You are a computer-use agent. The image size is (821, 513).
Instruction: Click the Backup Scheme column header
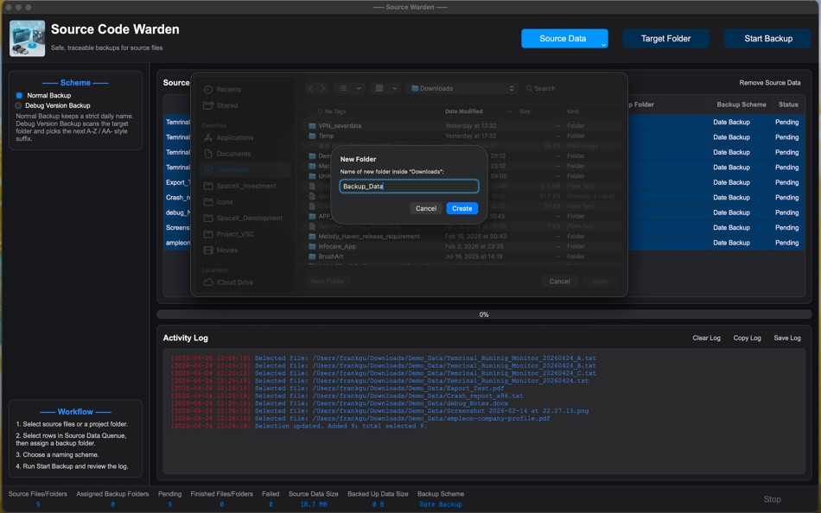pyautogui.click(x=741, y=104)
